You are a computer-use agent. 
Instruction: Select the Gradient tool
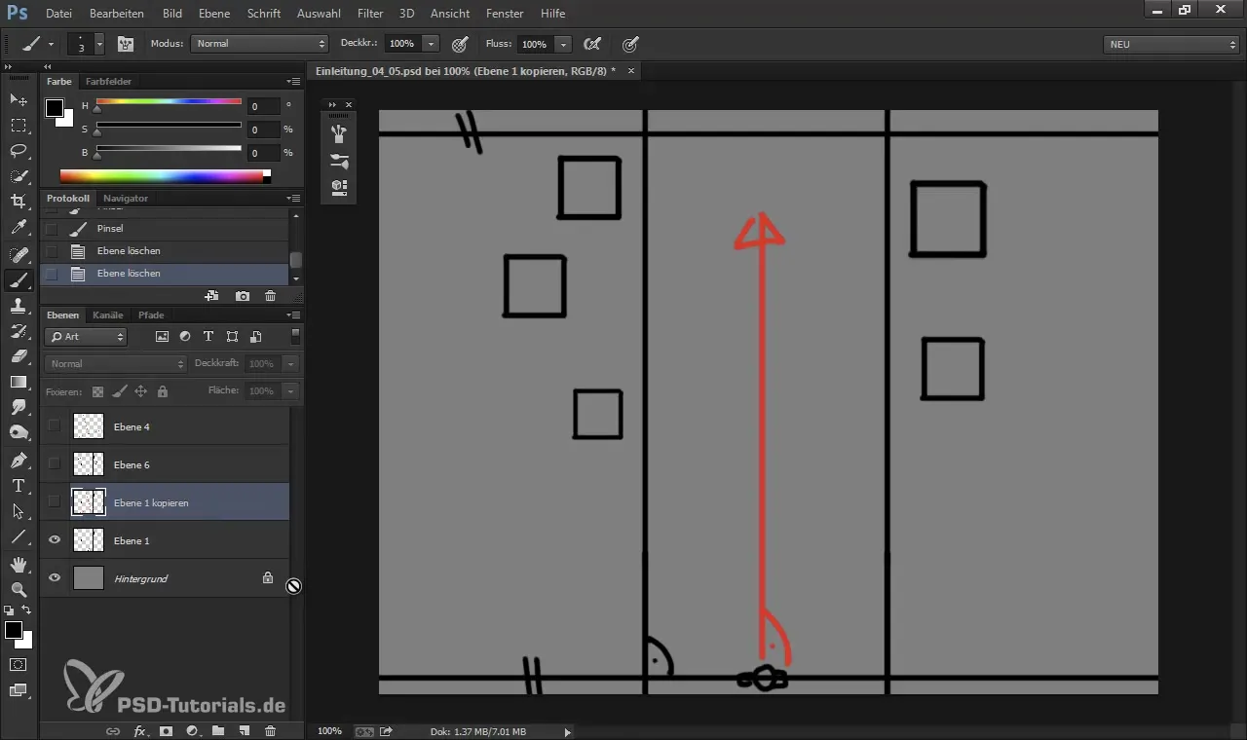19,382
